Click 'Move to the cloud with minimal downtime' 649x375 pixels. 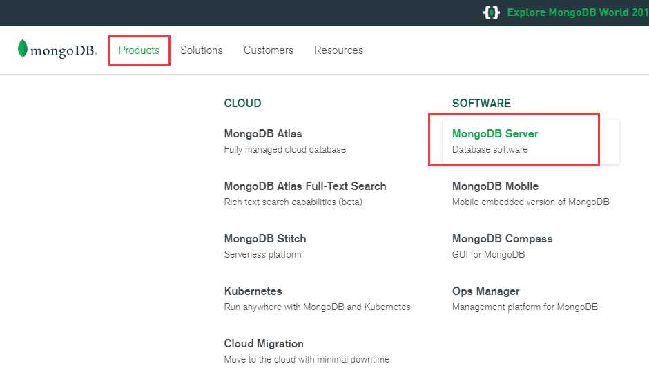click(x=307, y=360)
